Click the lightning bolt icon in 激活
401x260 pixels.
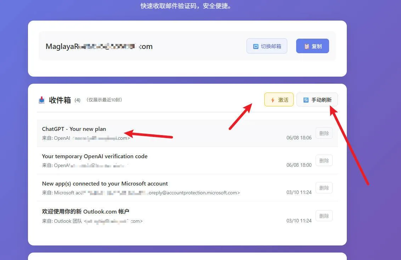click(x=273, y=100)
